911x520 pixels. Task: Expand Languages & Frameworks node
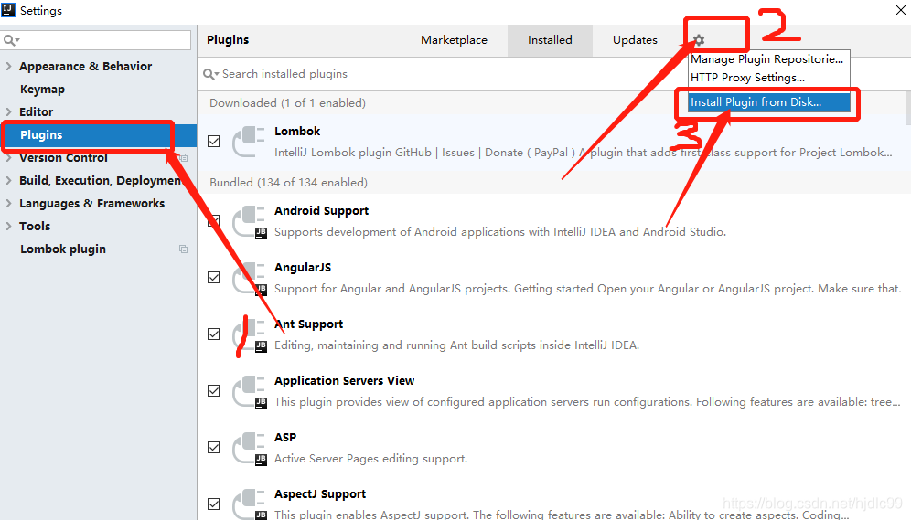[9, 203]
